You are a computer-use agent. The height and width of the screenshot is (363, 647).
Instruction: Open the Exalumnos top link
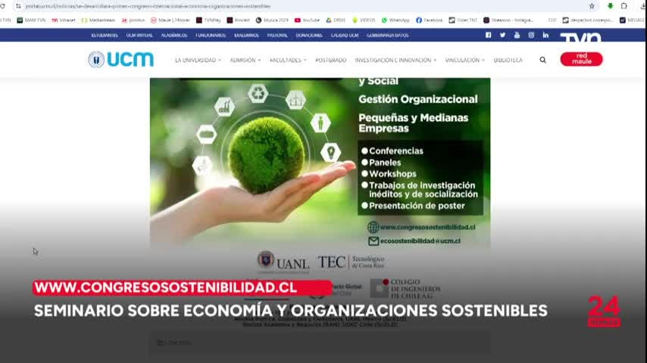[246, 36]
